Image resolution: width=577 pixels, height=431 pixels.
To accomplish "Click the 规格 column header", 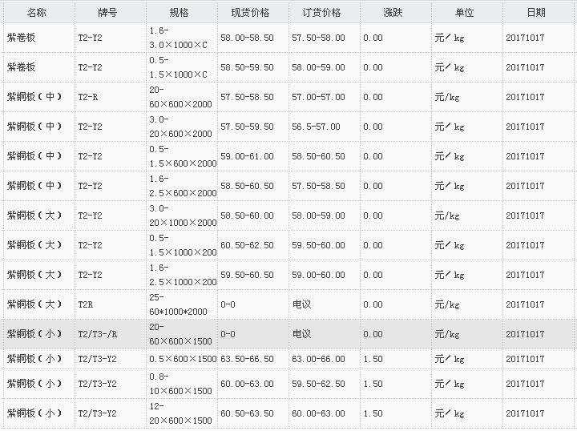I will tap(180, 13).
